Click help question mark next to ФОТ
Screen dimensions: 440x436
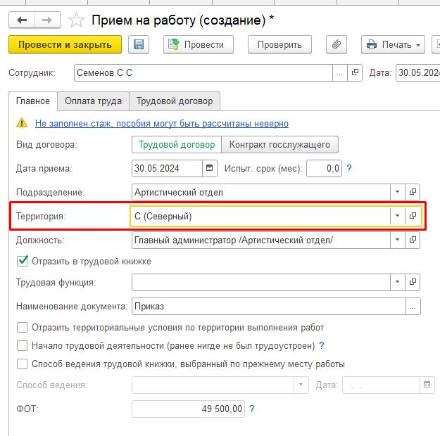251,409
